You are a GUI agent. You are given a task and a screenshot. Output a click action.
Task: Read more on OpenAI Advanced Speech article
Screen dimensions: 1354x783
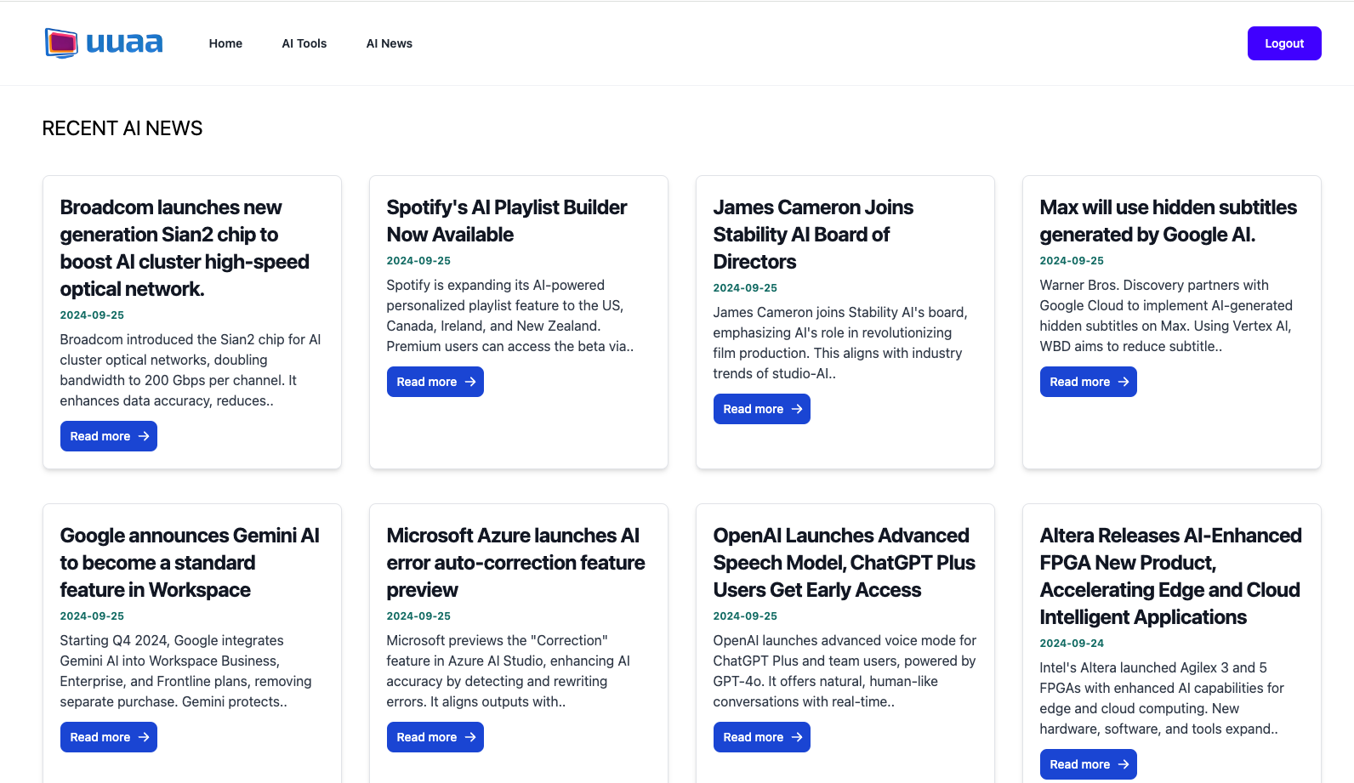[x=762, y=737]
